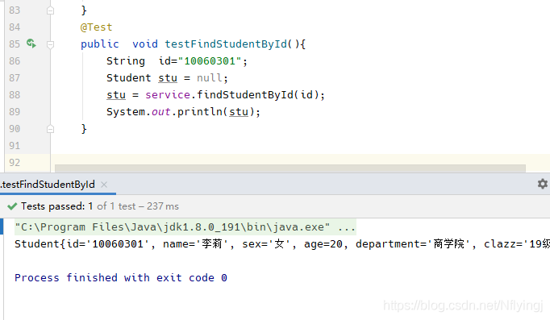Click 'Student stu' declaration on line 87

tap(142, 78)
